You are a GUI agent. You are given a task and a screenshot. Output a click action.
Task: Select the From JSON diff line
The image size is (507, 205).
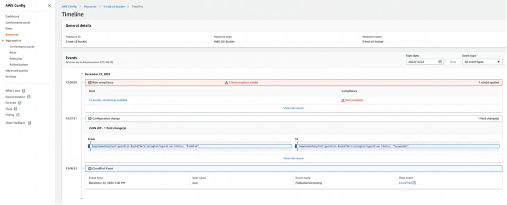[190, 146]
